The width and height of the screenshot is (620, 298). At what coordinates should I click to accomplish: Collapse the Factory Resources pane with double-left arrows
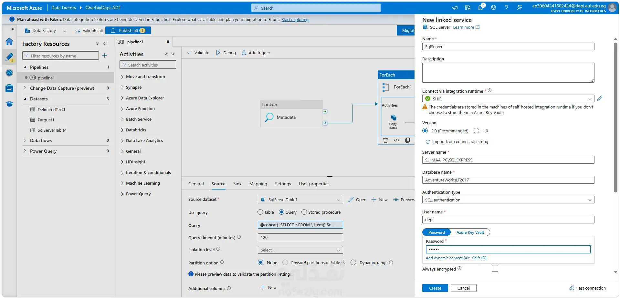tap(105, 44)
